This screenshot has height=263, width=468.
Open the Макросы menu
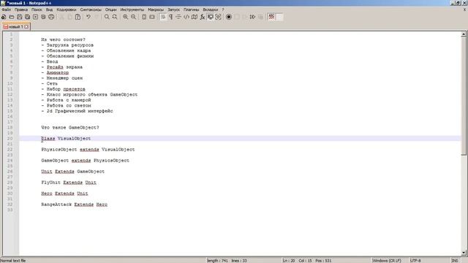click(156, 9)
